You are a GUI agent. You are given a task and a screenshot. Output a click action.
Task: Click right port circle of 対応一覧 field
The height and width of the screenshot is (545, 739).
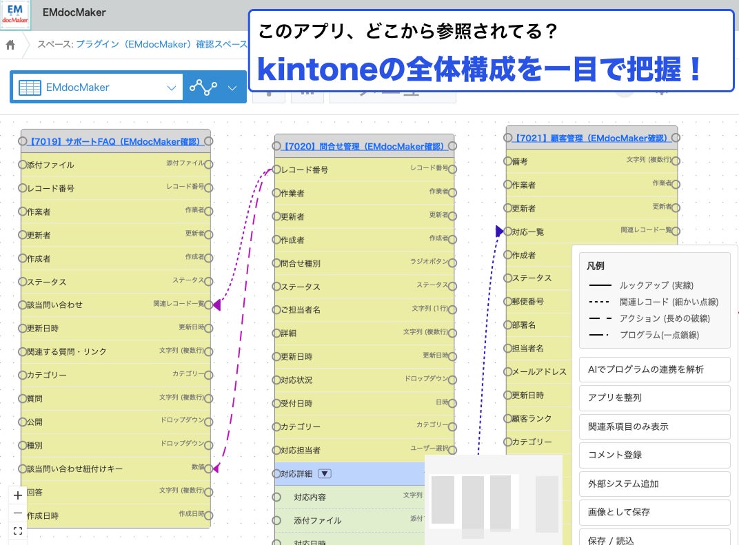tap(676, 231)
